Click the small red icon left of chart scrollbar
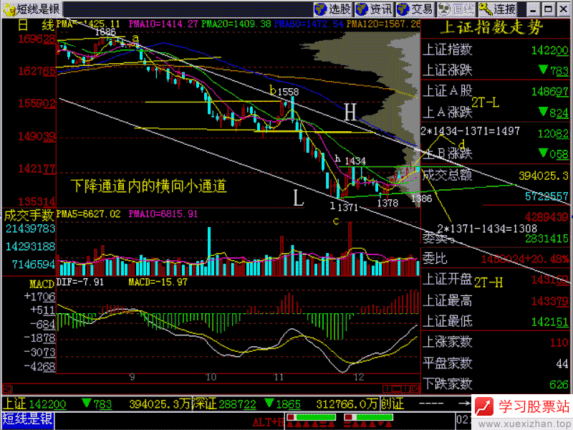The image size is (573, 430). pos(7,388)
